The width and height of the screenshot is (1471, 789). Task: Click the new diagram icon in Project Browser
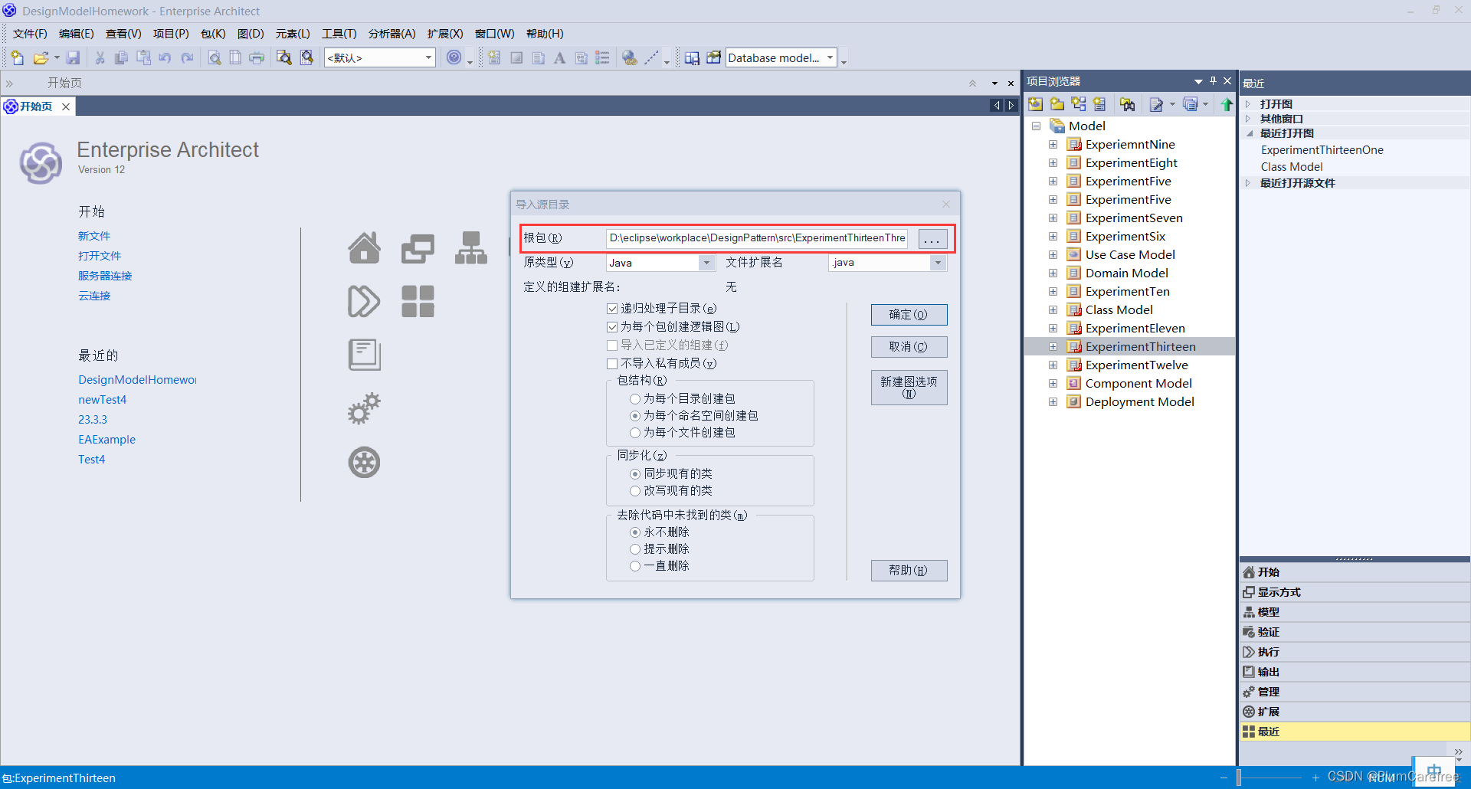pyautogui.click(x=1079, y=104)
